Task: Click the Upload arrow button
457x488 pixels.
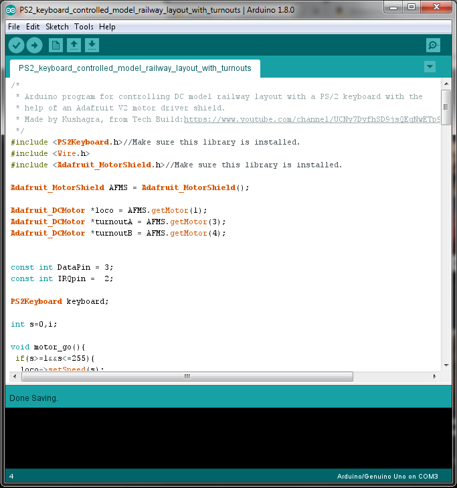Action: 35,46
